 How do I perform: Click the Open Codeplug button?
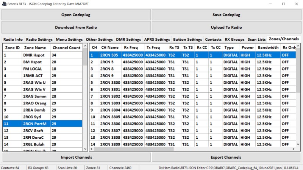point(76,15)
